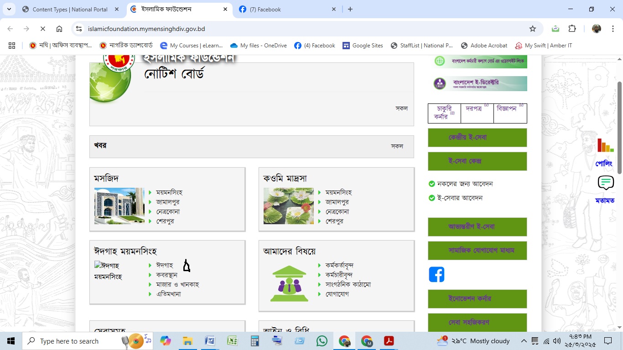Stop page loading with X icon
Image resolution: width=623 pixels, height=350 pixels.
42,29
